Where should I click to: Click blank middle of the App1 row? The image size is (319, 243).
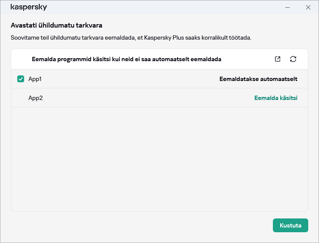[129, 79]
